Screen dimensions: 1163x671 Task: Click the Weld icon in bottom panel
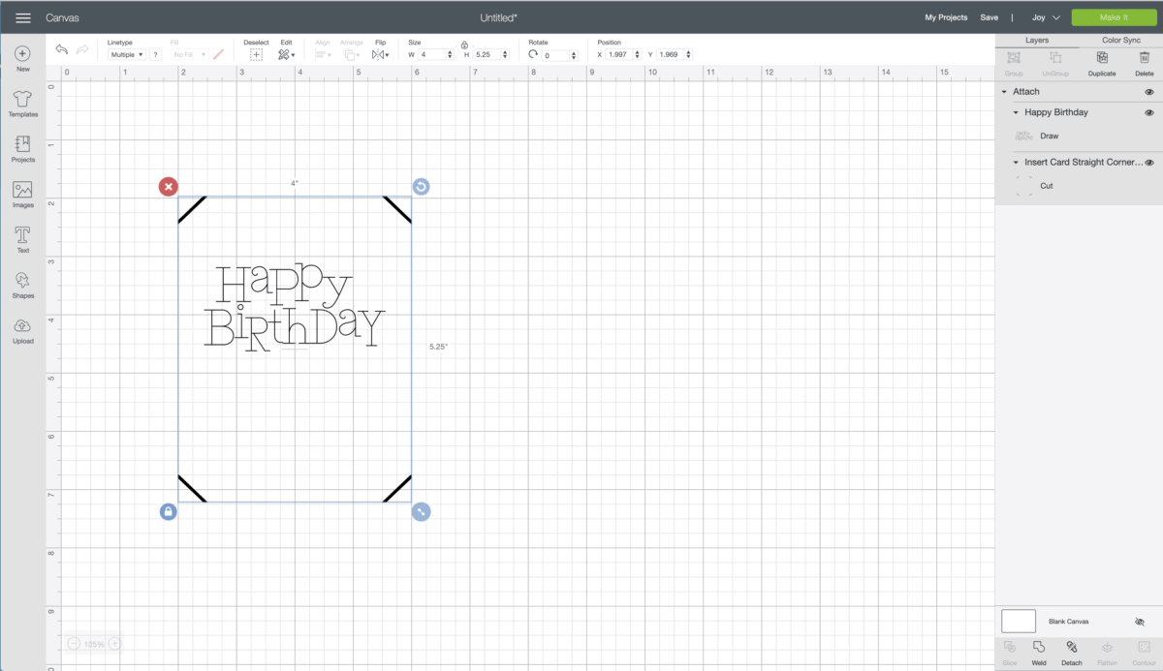tap(1038, 650)
